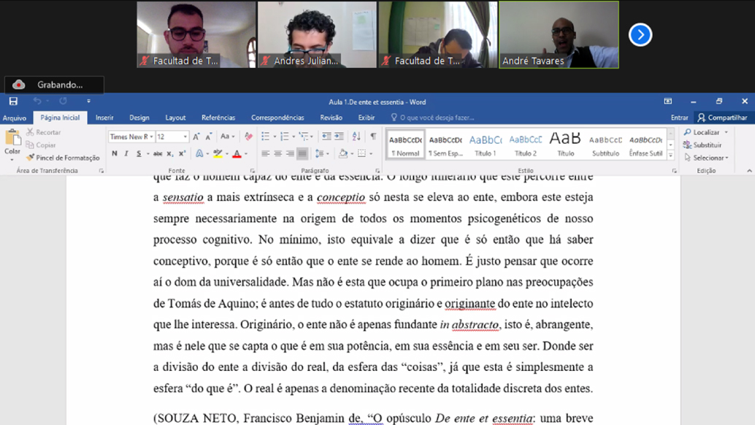Click the center alignment icon

click(x=277, y=153)
